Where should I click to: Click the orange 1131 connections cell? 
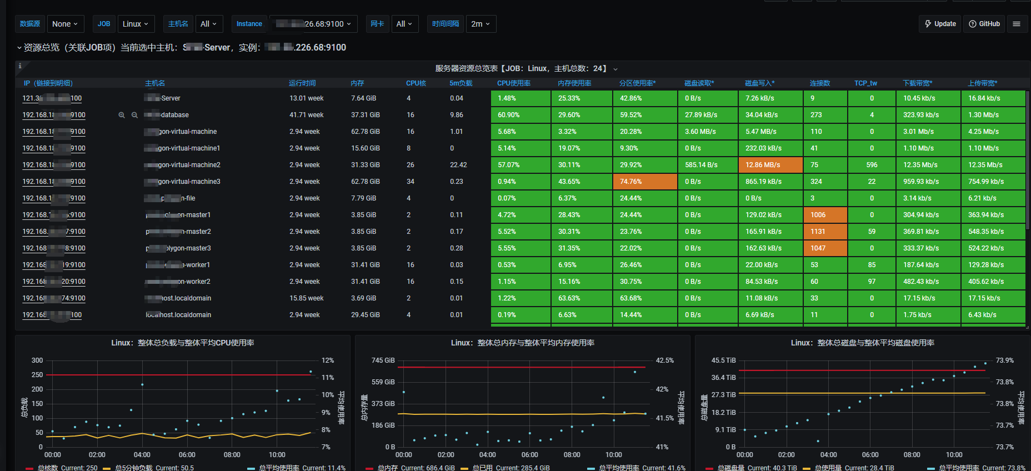pos(825,232)
